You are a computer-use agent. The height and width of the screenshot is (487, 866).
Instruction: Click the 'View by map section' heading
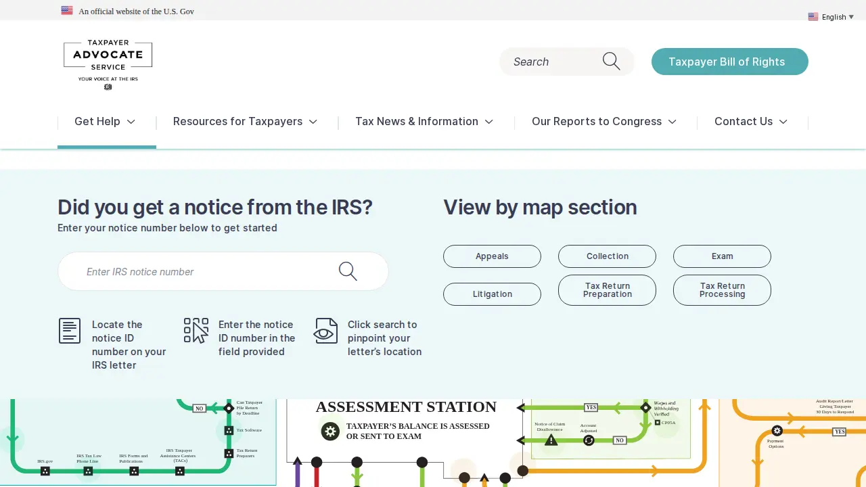(x=540, y=207)
